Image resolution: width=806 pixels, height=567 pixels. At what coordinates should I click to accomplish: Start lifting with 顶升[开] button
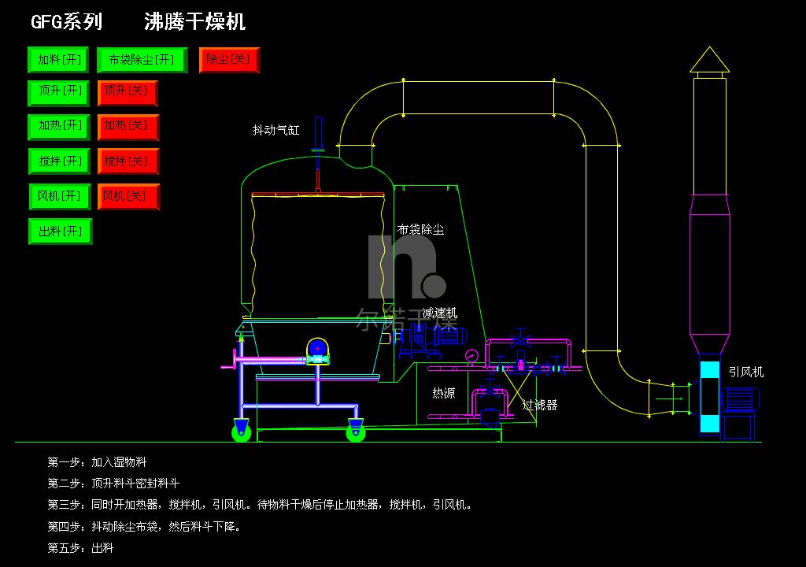point(58,93)
